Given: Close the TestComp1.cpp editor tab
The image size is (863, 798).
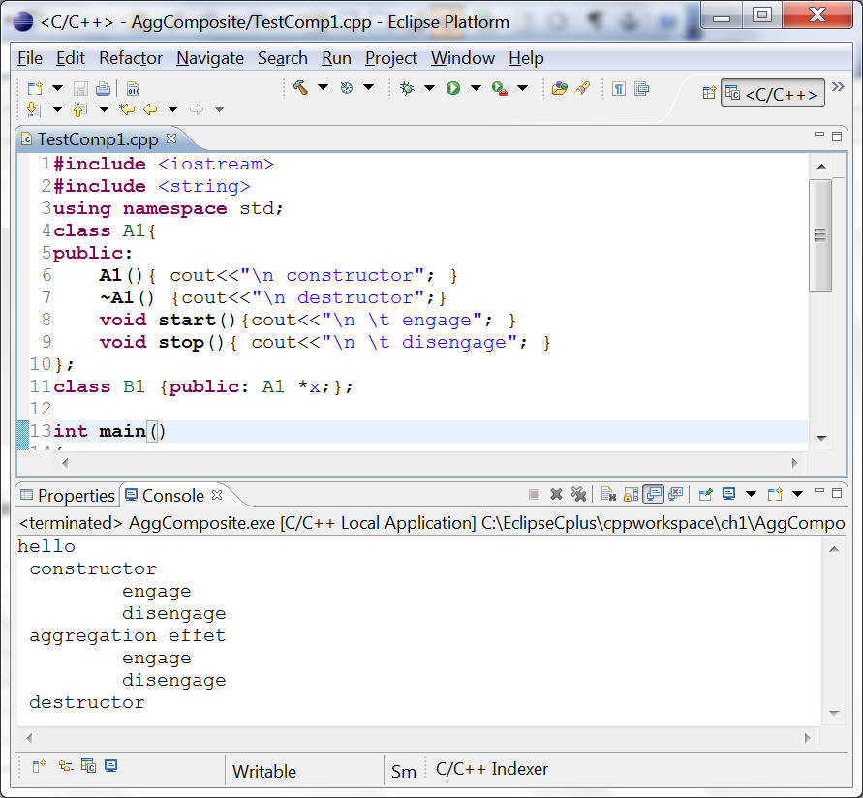Looking at the screenshot, I should [171, 138].
